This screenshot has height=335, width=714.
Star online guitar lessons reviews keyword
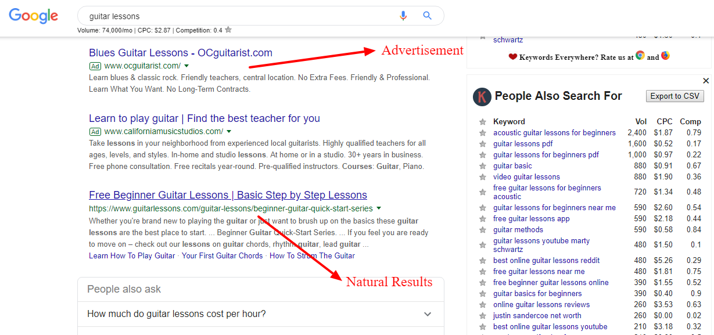[x=482, y=305]
